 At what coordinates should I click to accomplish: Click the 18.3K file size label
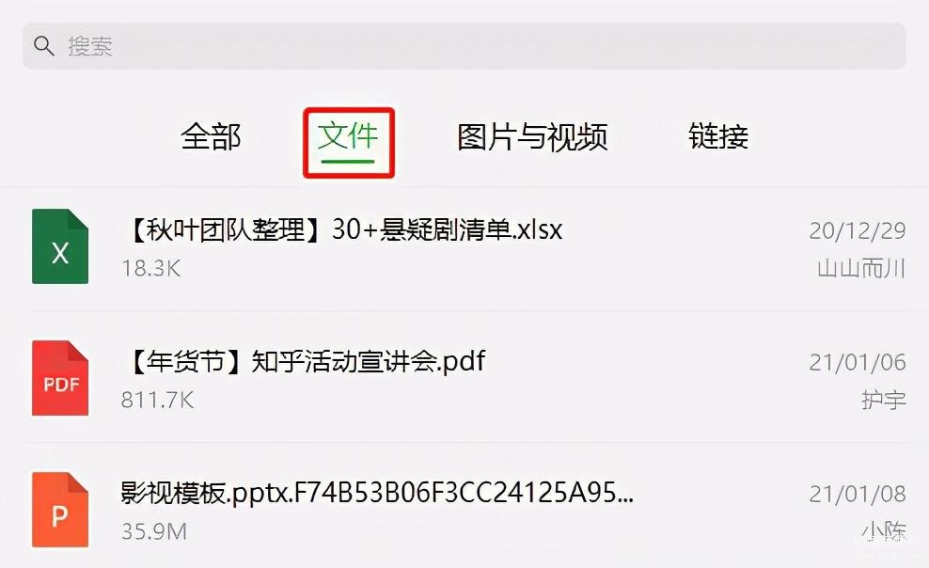151,269
